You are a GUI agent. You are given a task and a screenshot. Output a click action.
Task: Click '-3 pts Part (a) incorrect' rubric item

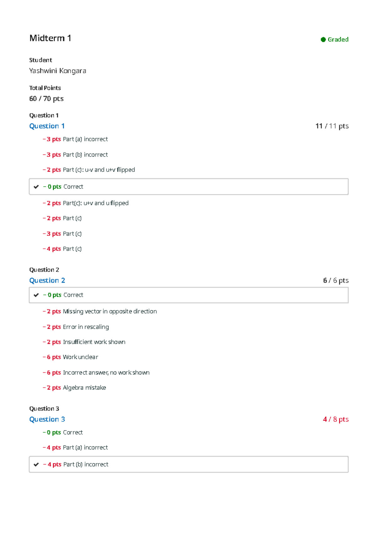click(75, 139)
